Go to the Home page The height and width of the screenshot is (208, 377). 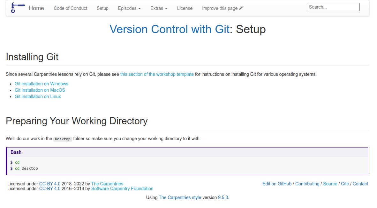[x=36, y=8]
